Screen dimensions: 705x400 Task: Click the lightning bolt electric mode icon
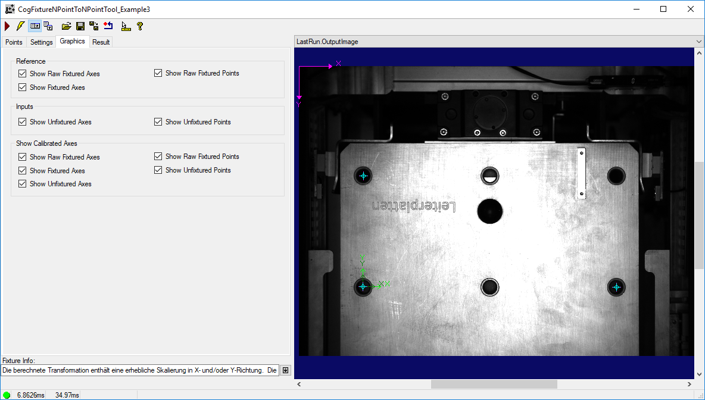click(x=20, y=27)
